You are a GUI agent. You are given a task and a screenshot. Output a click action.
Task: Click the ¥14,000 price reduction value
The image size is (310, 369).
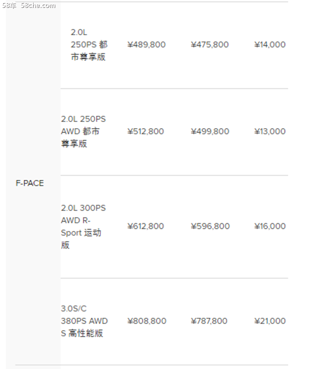270,44
